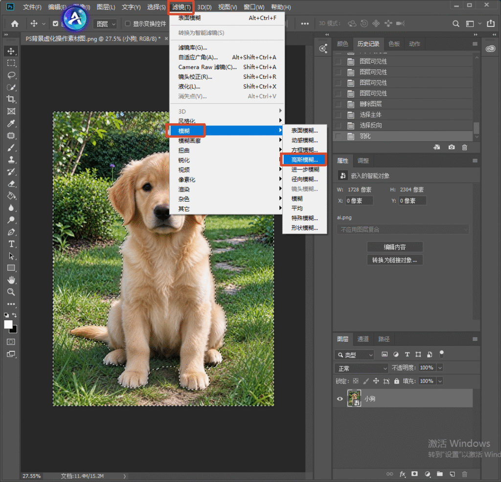The image size is (501, 482).
Task: Open the 滤镜(T) menu
Action: click(181, 7)
